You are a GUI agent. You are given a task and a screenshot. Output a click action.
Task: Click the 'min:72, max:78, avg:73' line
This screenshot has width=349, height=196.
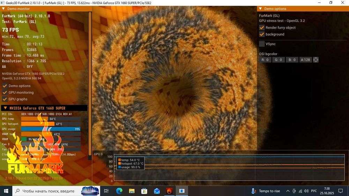click(x=23, y=36)
